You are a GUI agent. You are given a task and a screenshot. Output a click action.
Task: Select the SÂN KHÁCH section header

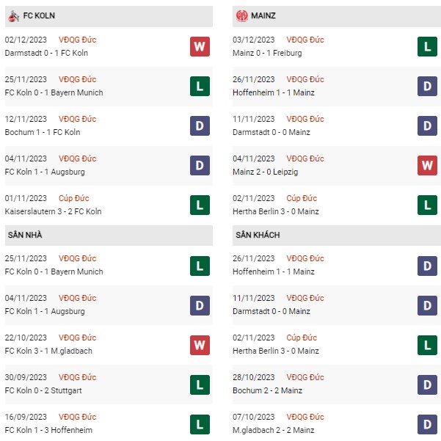pyautogui.click(x=337, y=235)
